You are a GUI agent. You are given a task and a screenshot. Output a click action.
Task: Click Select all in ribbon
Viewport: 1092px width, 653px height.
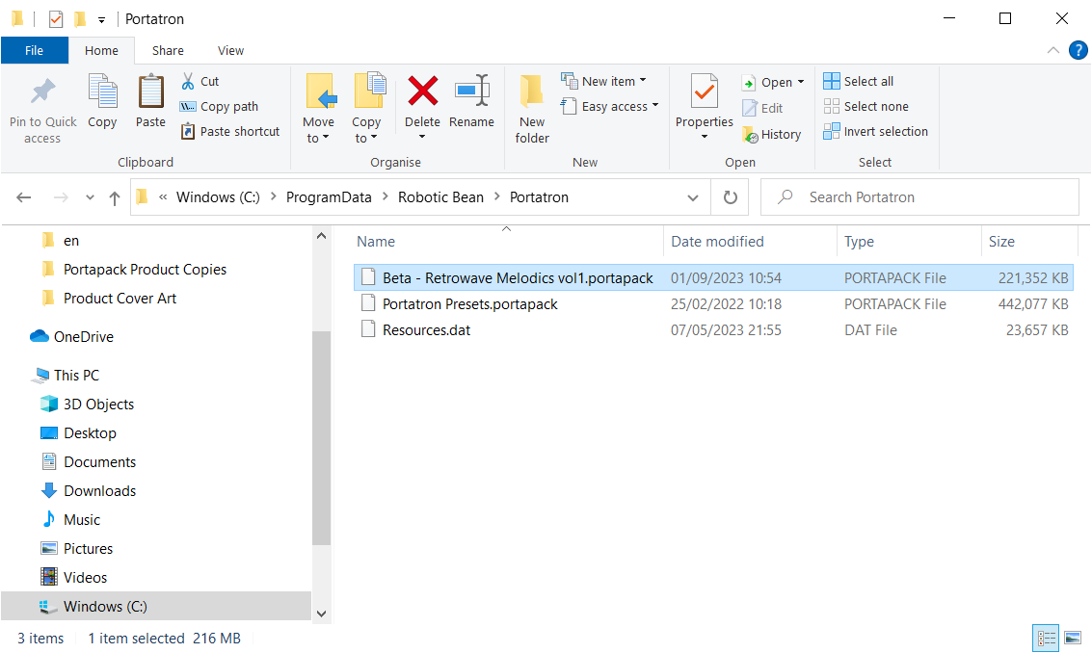859,81
